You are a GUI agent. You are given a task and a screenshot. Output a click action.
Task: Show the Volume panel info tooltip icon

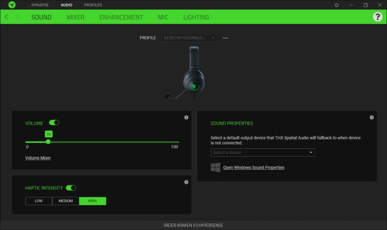tap(186, 117)
